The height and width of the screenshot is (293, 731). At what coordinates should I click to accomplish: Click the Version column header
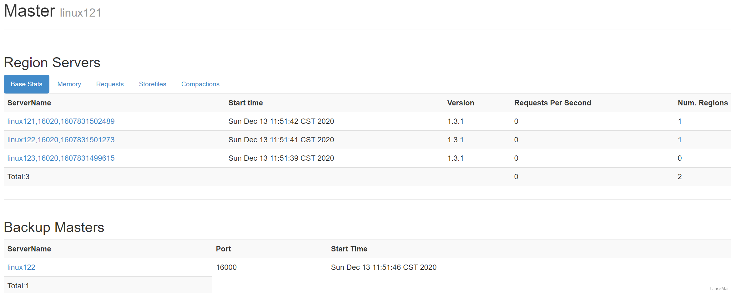460,103
